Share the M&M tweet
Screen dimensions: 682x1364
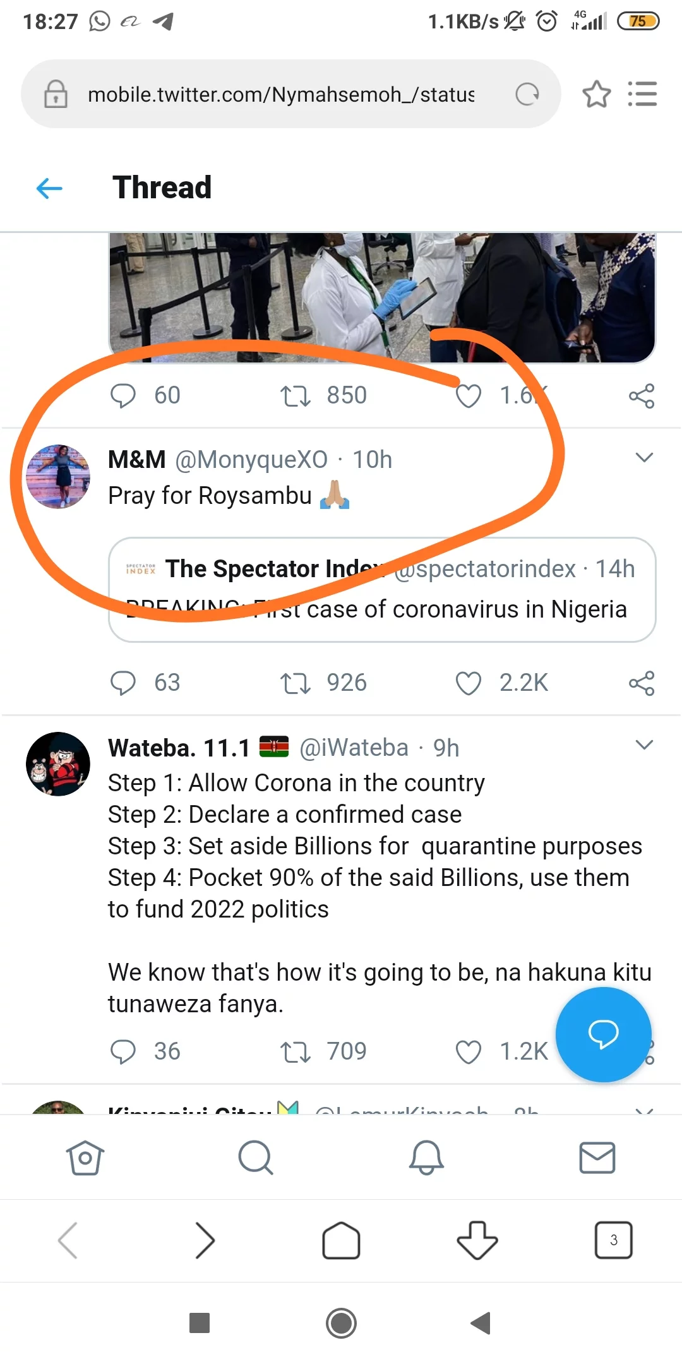[x=642, y=683]
